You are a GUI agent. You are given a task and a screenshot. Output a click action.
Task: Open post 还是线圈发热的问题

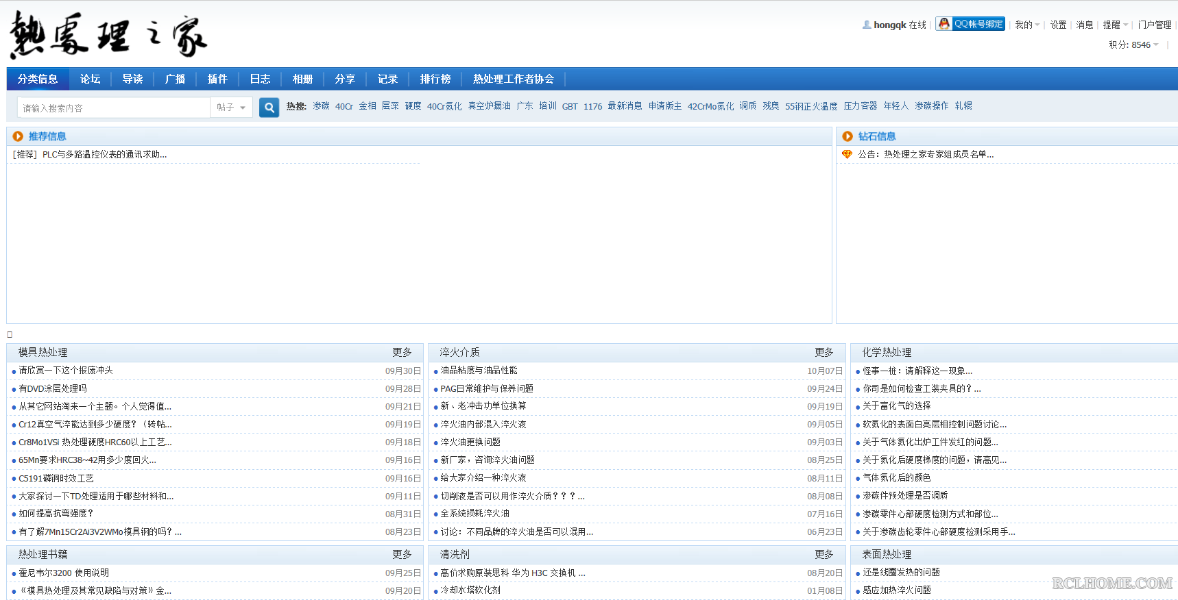pos(901,573)
